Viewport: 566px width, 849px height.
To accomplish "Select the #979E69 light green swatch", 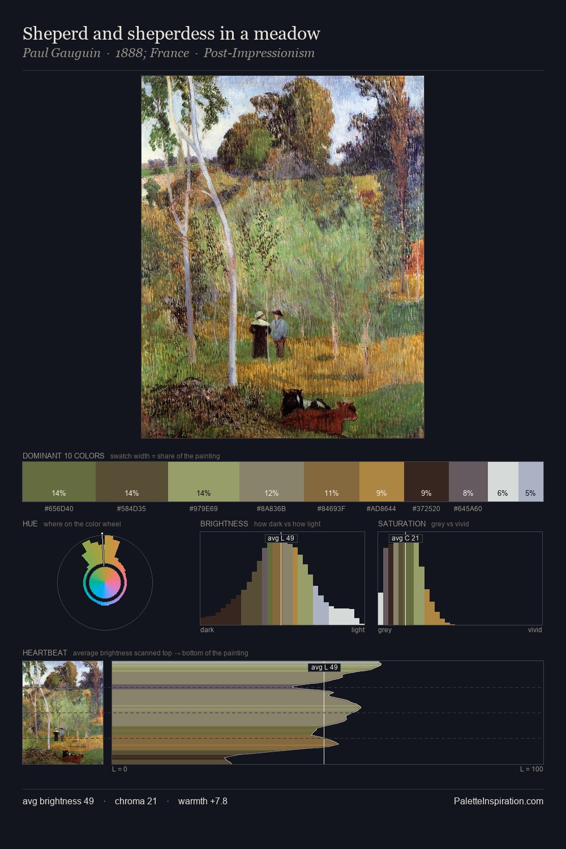I will click(x=204, y=482).
